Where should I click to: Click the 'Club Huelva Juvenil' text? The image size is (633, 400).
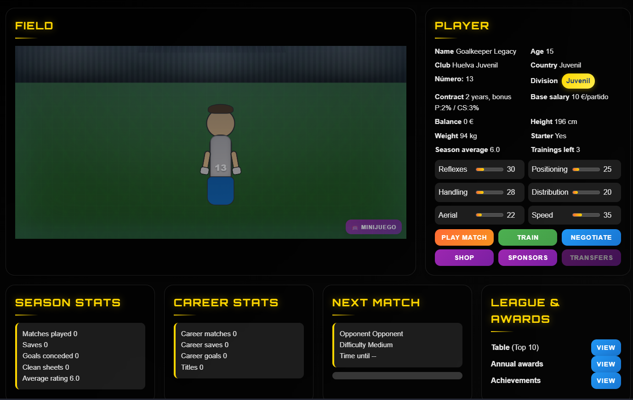(466, 65)
